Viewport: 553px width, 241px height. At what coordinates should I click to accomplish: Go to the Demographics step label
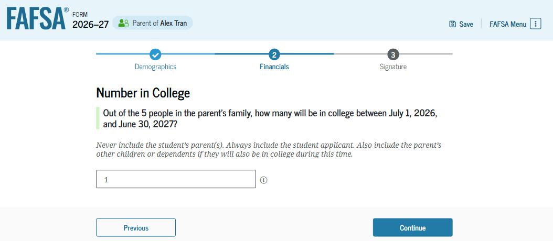155,67
